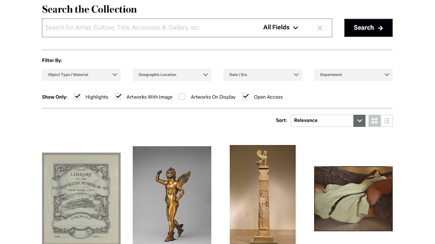Screen dimensions: 435x244
Task: Open the gilded winged figure statue thumbnail
Action: pos(172,195)
